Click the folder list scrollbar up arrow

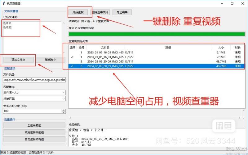[x=64, y=23]
